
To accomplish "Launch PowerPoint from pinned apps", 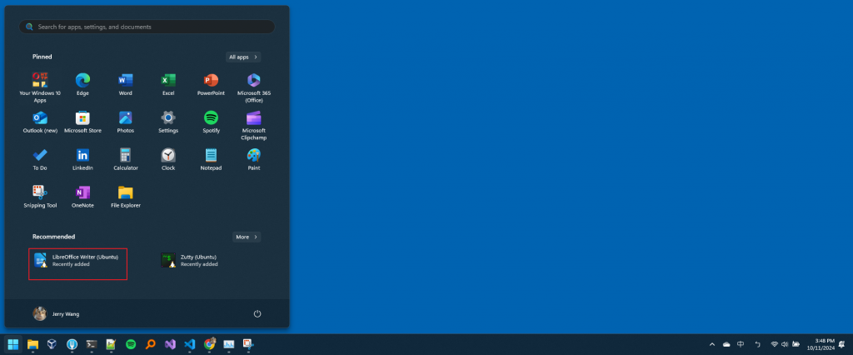I will pyautogui.click(x=211, y=84).
